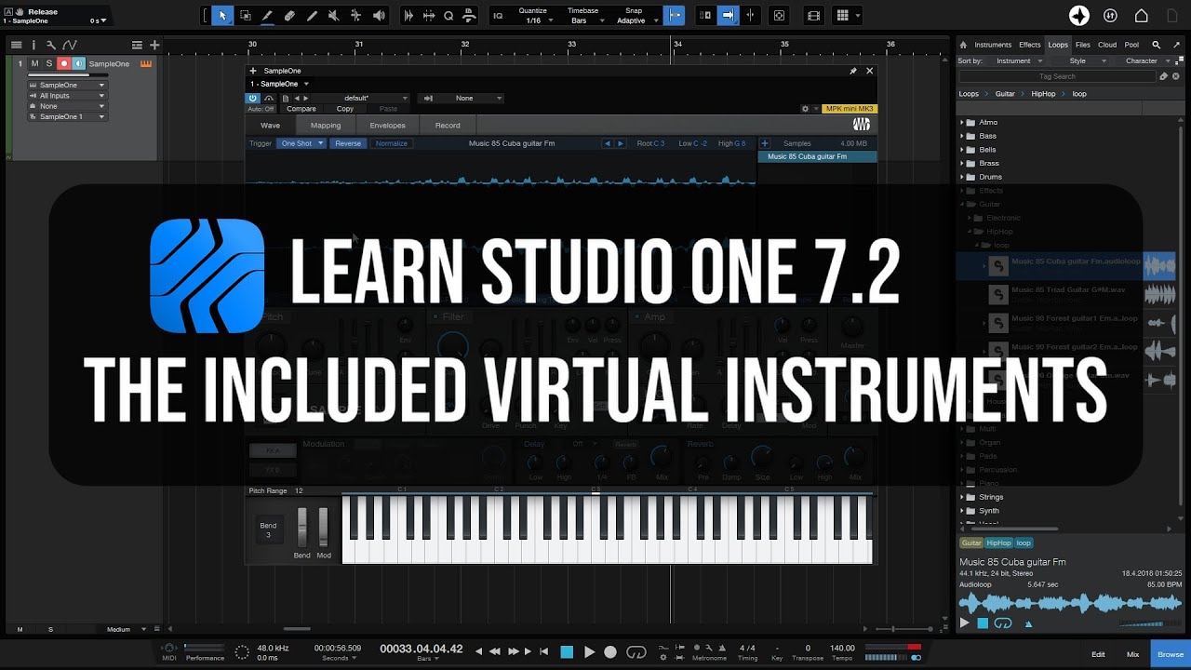The width and height of the screenshot is (1191, 670).
Task: Solo the SampleOne track
Action: (x=49, y=63)
